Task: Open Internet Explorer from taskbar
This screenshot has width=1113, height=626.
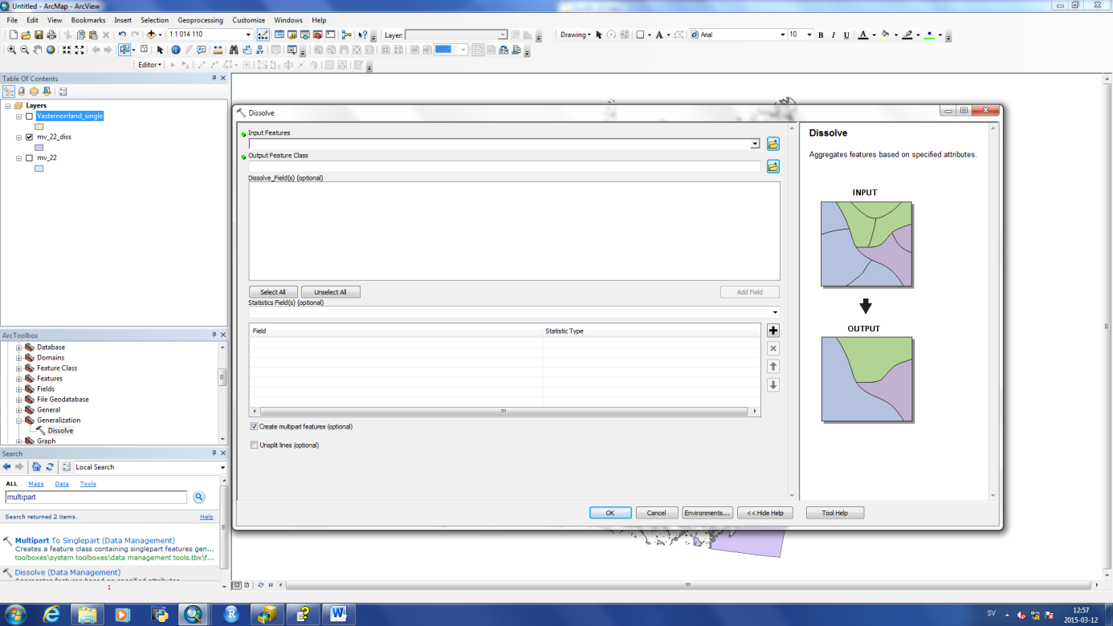Action: tap(53, 614)
